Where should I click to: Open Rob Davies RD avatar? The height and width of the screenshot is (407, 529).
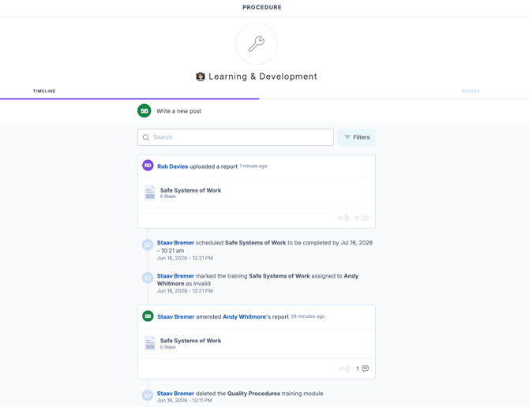tap(148, 166)
